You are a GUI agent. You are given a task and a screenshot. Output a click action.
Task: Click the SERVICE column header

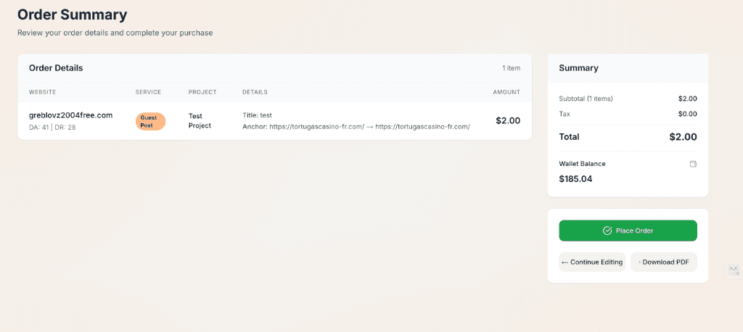coord(148,92)
